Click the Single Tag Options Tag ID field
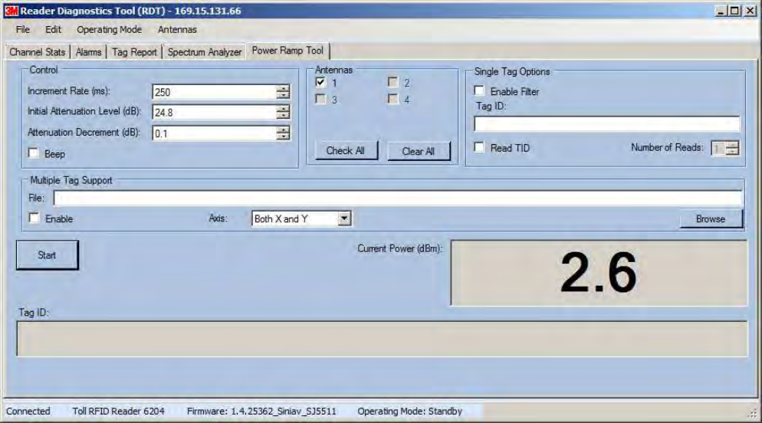Image resolution: width=762 pixels, height=423 pixels. (x=607, y=124)
